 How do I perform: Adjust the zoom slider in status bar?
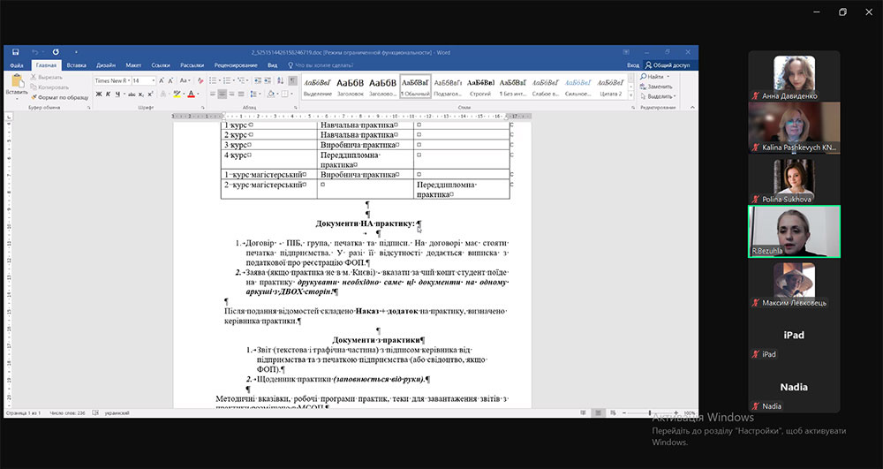click(650, 412)
